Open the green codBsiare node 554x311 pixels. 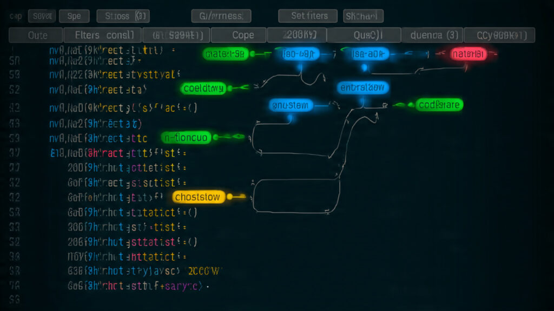439,105
